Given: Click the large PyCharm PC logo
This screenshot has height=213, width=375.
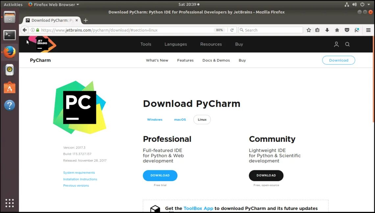Looking at the screenshot, I should click(79, 107).
